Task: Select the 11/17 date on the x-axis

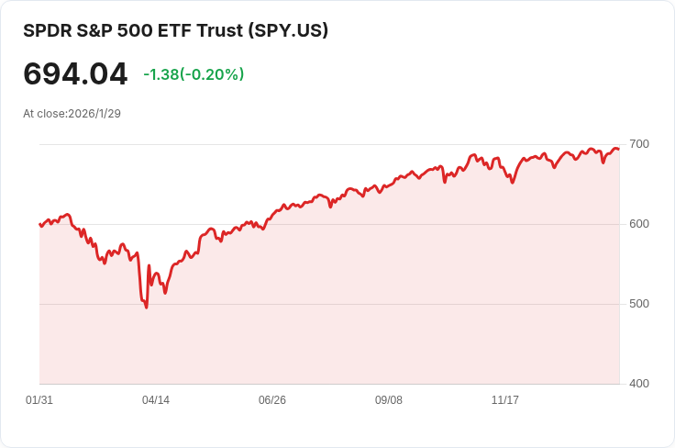Action: pyautogui.click(x=505, y=400)
